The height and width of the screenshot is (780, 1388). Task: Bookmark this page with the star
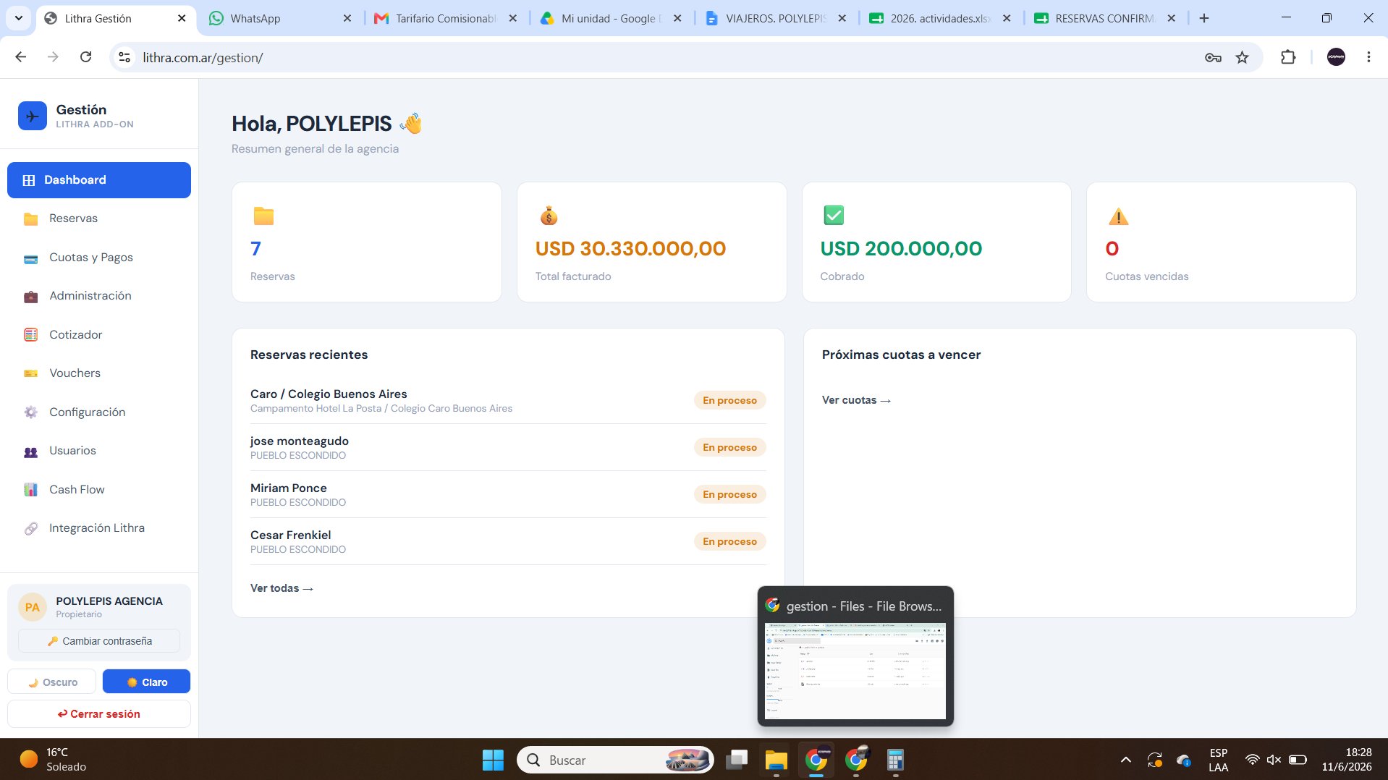1243,57
